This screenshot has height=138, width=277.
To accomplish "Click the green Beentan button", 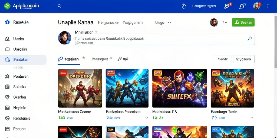I will [243, 22].
